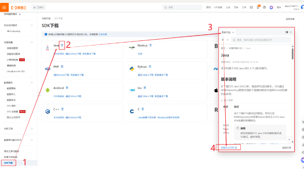This screenshot has height=169, width=304.
Task: Open the 支持 menu in top bar
Action: coord(236,7)
